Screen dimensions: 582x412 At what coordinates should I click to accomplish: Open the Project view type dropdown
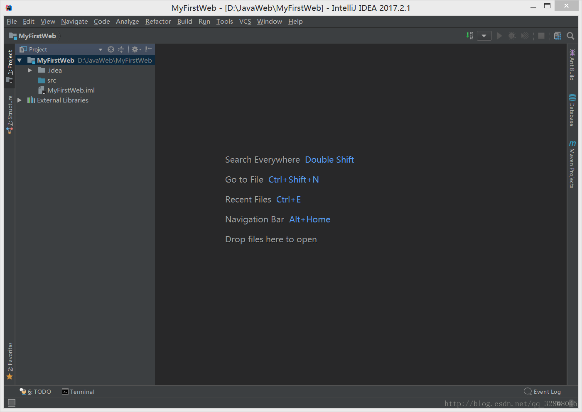pyautogui.click(x=100, y=49)
